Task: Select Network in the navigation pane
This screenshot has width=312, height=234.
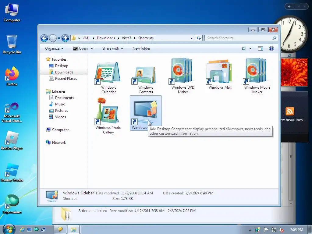Action: (59, 143)
